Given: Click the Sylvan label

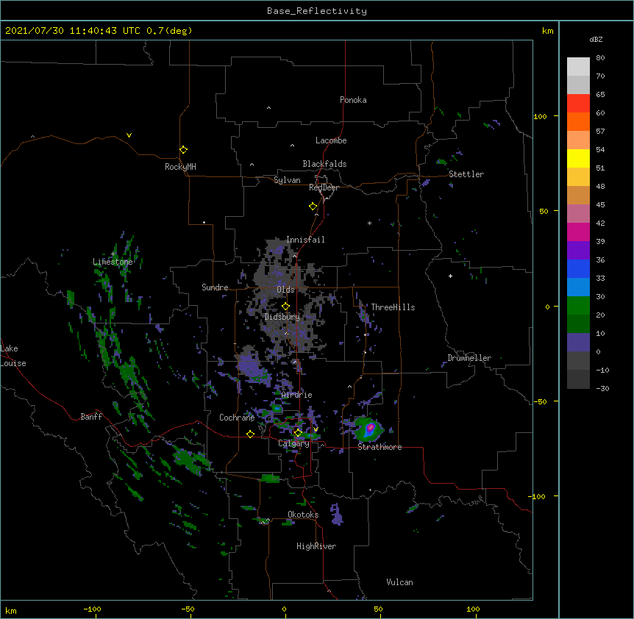Looking at the screenshot, I should pyautogui.click(x=287, y=180).
